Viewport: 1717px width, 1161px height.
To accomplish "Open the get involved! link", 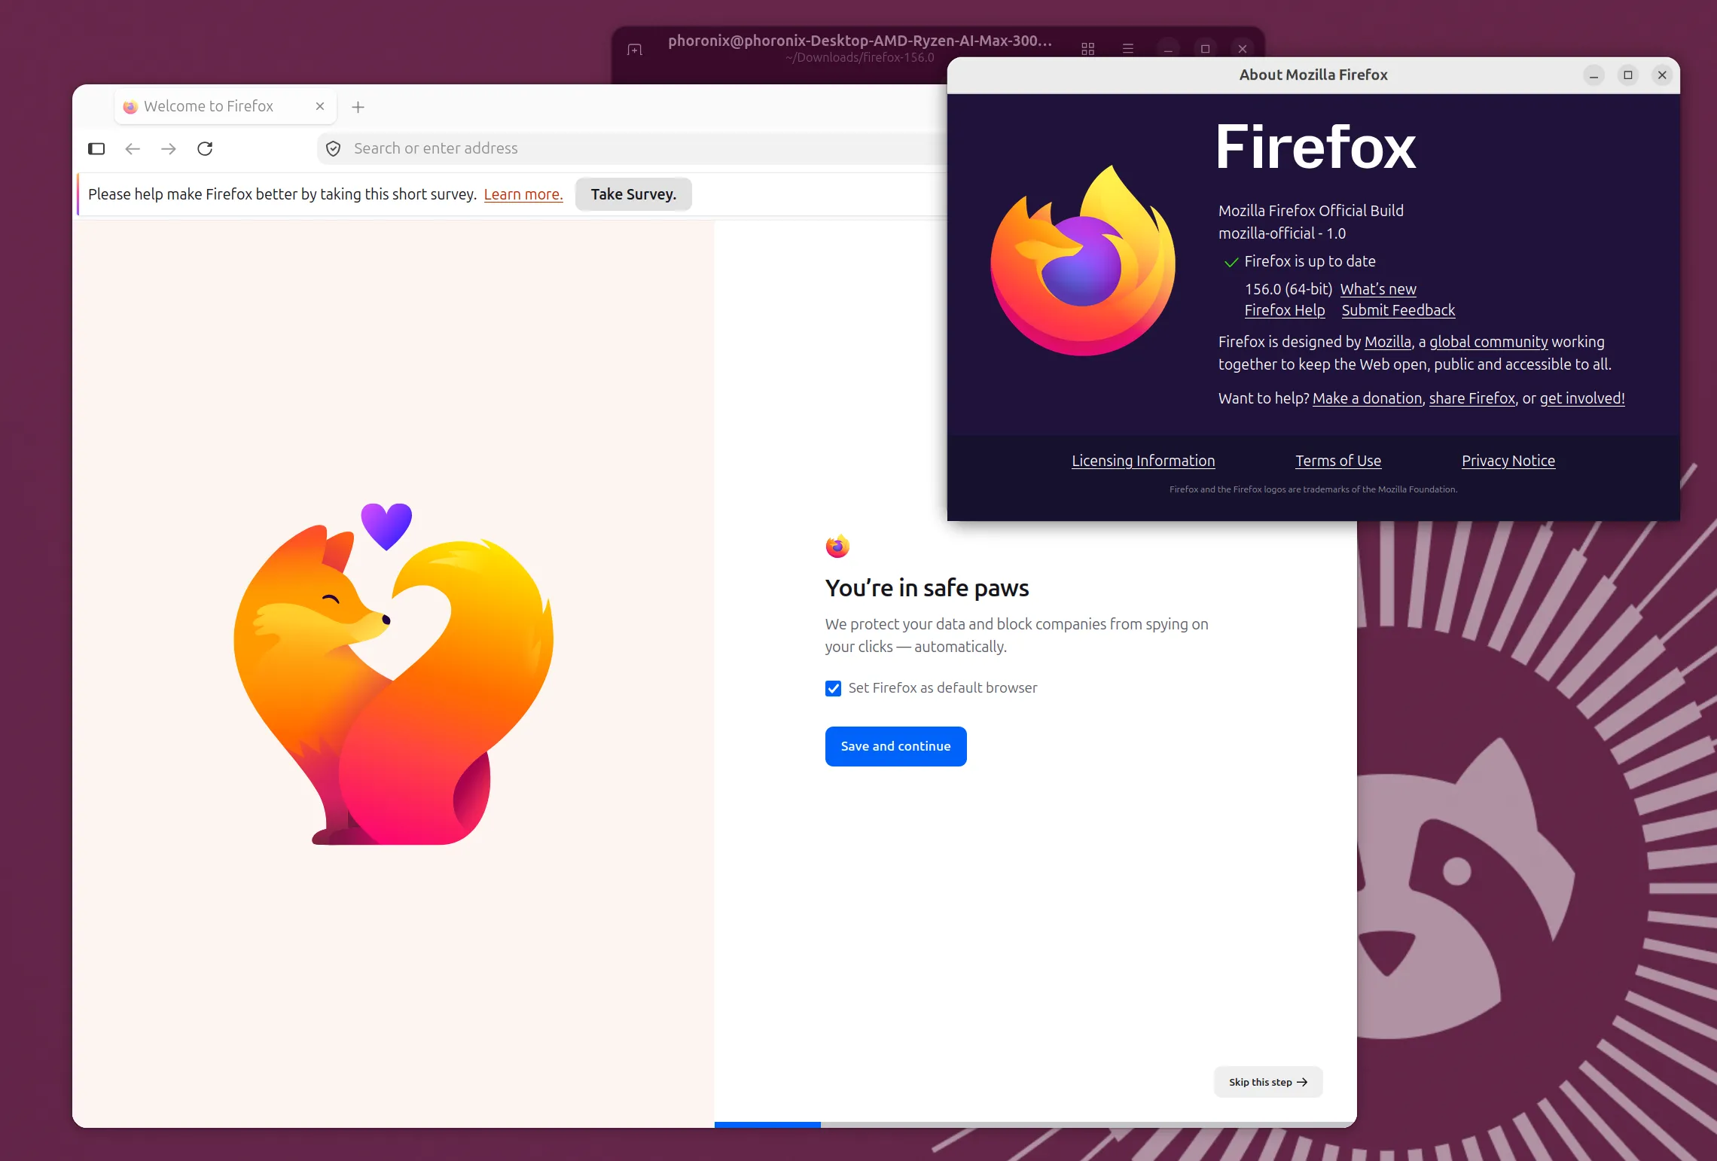I will [1582, 398].
